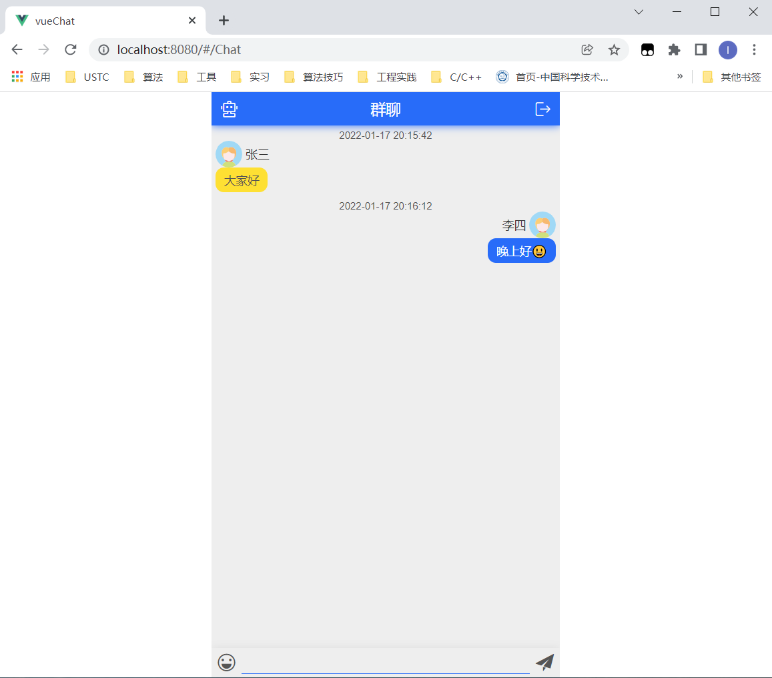Click the logout icon in chat header
Screen dimensions: 772x678
(542, 109)
